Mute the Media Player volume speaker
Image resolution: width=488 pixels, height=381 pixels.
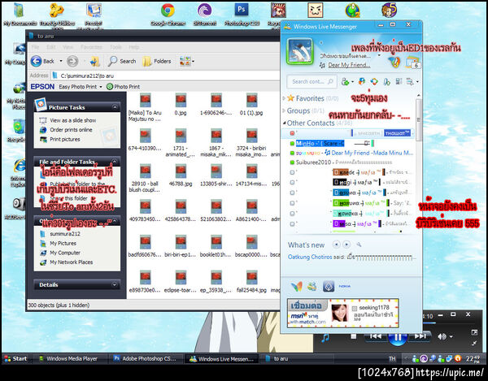[442, 336]
